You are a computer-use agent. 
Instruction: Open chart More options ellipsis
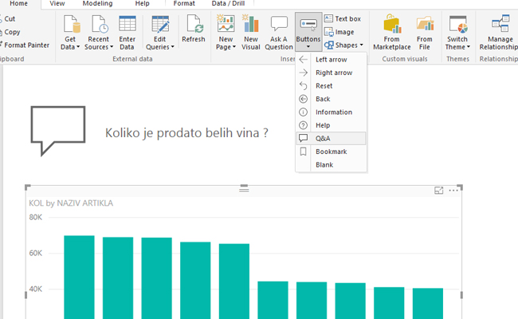coord(453,191)
